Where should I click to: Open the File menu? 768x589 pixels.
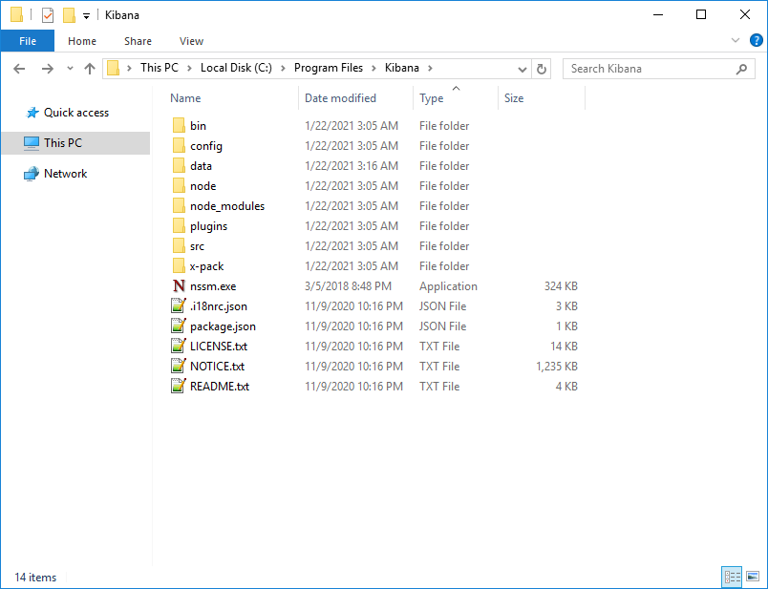coord(28,41)
